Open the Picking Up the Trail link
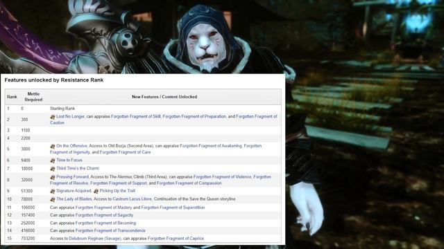Viewport: 444px width, 249px height. (117, 191)
